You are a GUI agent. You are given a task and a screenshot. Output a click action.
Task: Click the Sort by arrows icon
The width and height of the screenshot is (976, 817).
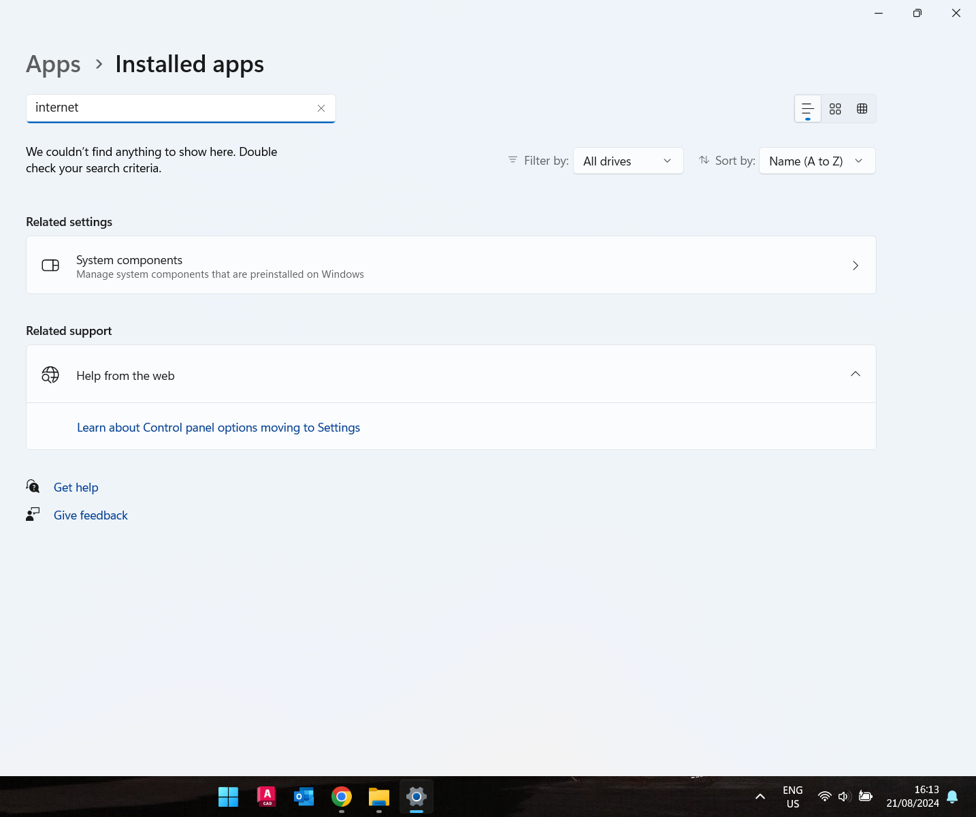(704, 159)
